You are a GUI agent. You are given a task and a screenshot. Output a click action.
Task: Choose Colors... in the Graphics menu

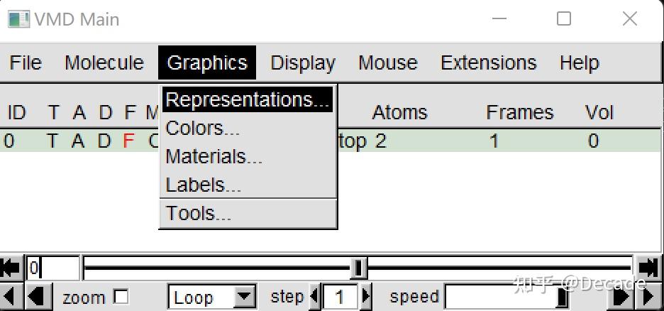[x=203, y=128]
